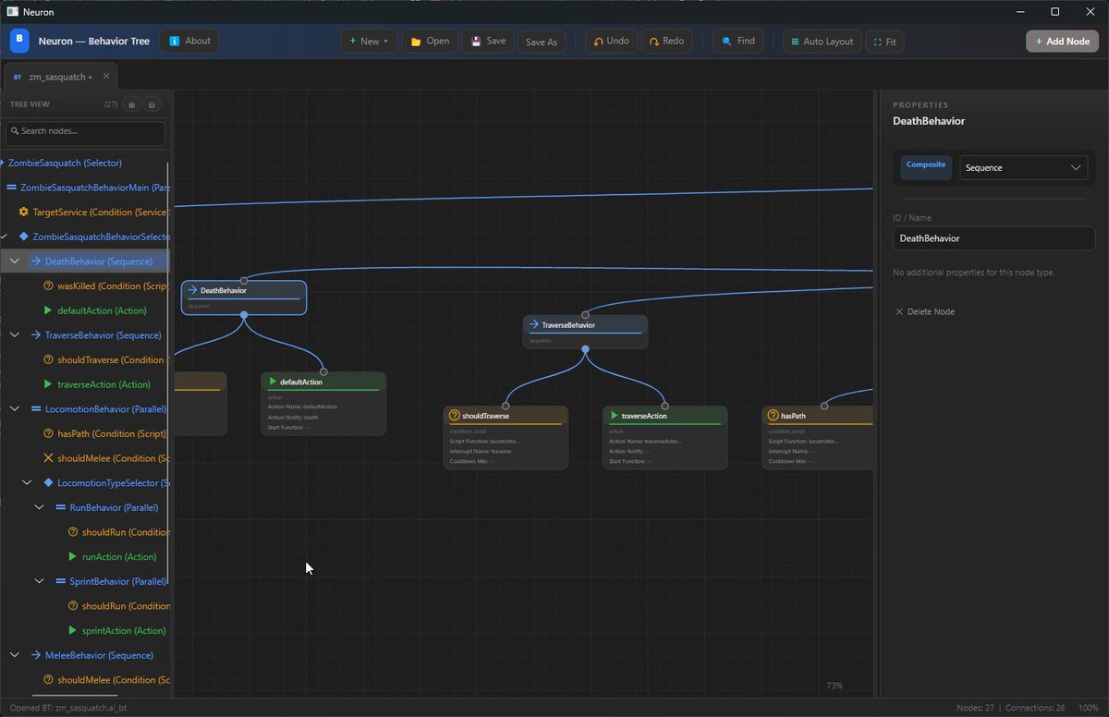
Task: Click the collapse-all icon in Tree View header
Action: [152, 105]
